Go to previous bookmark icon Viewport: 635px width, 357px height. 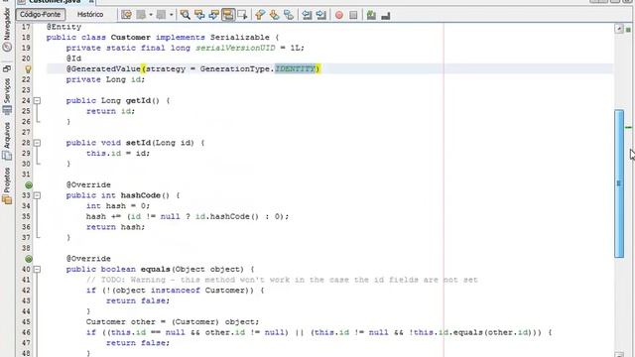tap(260, 15)
